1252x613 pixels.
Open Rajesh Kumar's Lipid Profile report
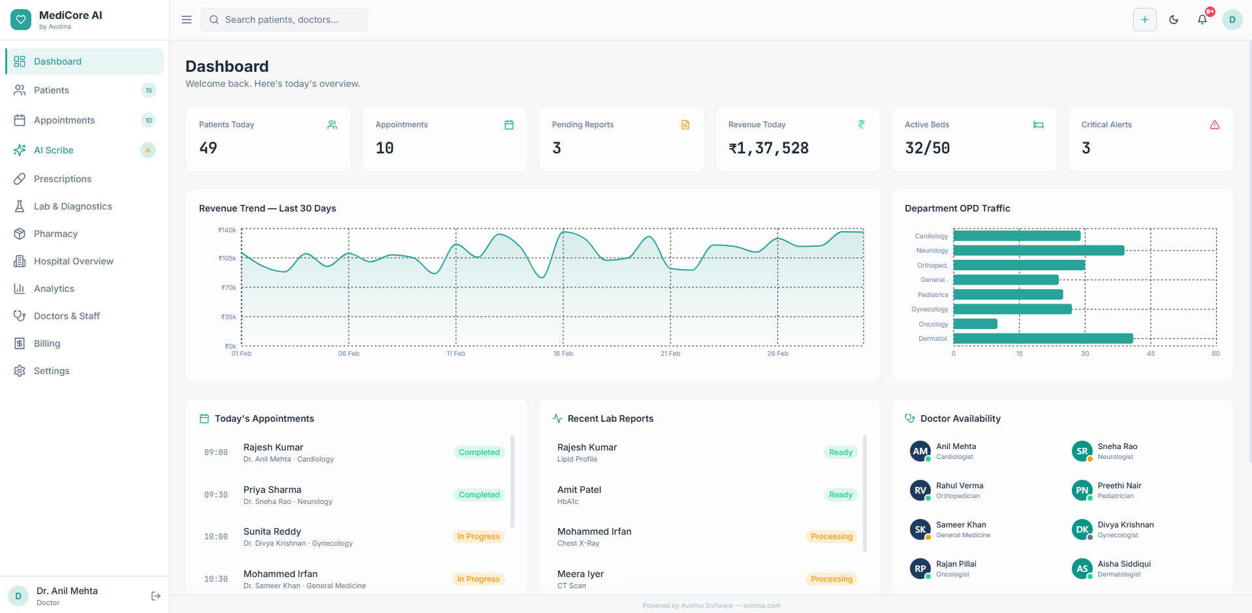pyautogui.click(x=587, y=452)
